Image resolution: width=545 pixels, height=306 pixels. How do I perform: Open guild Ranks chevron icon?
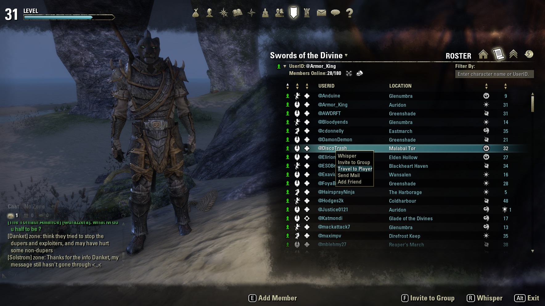pos(513,54)
